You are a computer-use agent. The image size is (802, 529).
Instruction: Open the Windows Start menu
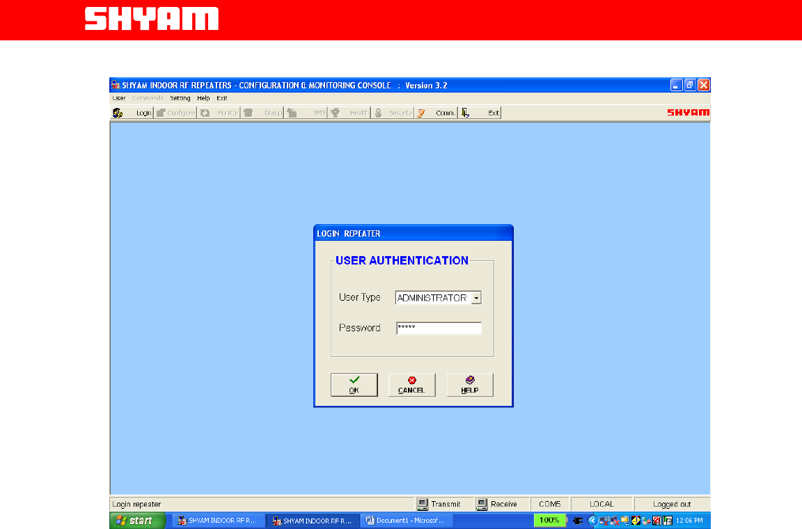click(x=137, y=521)
